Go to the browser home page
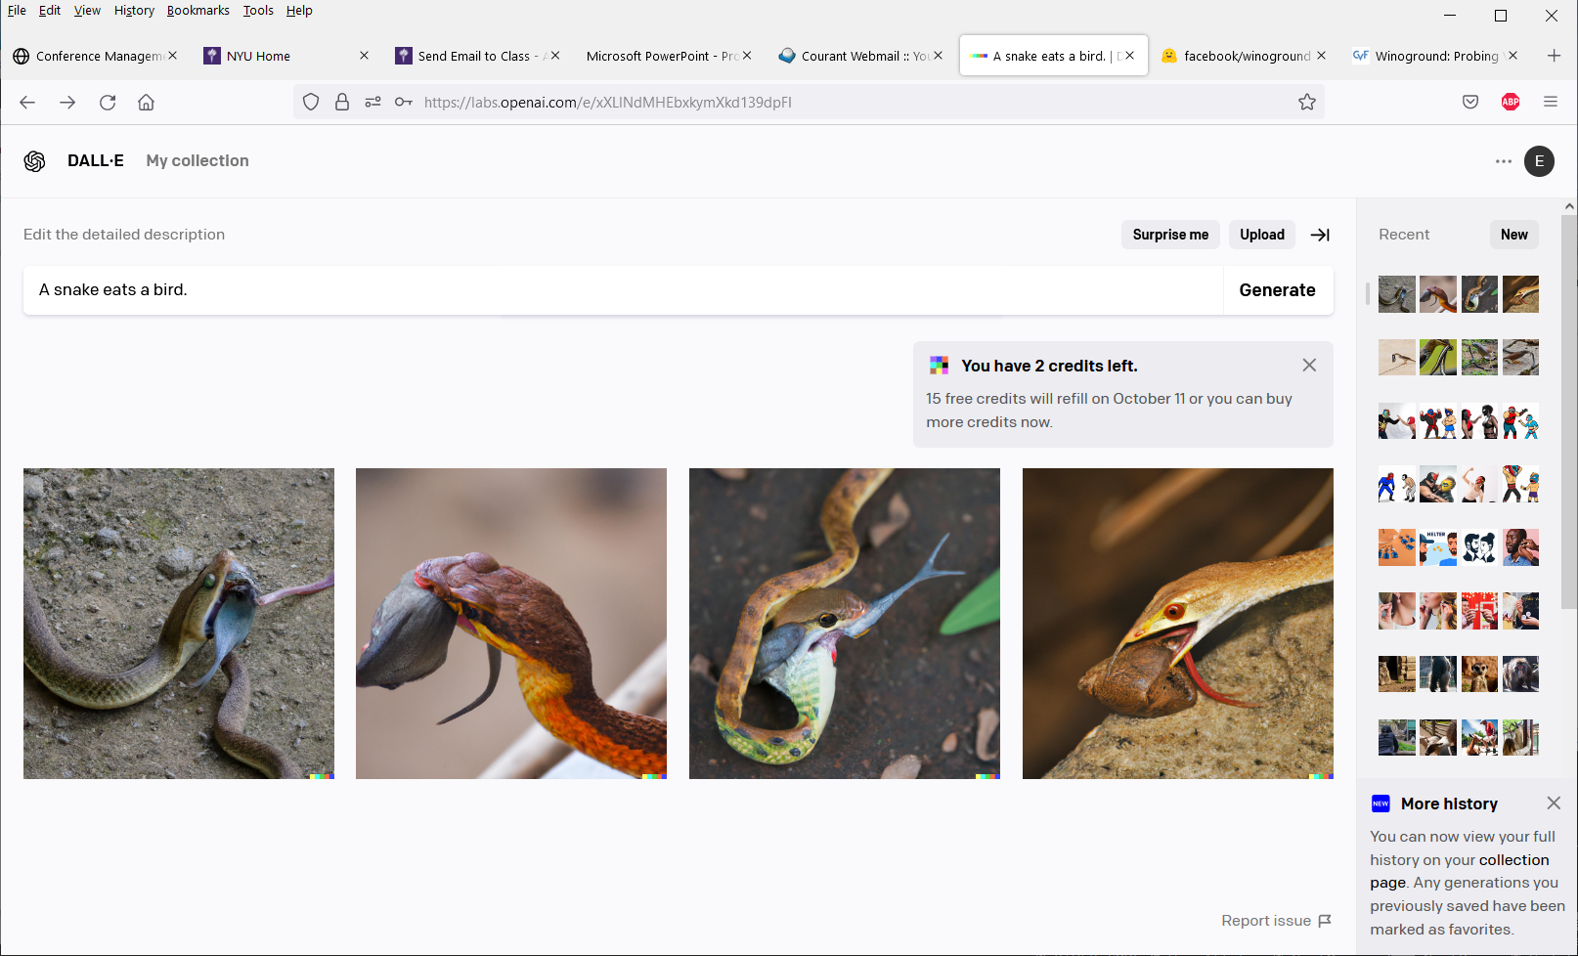The width and height of the screenshot is (1578, 956). 147,103
